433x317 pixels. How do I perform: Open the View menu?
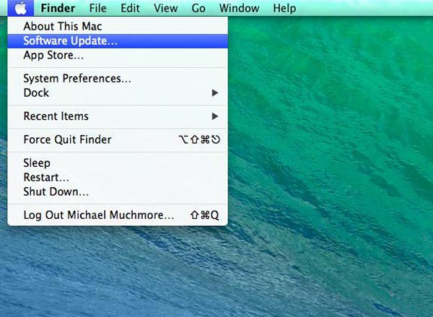tap(166, 8)
